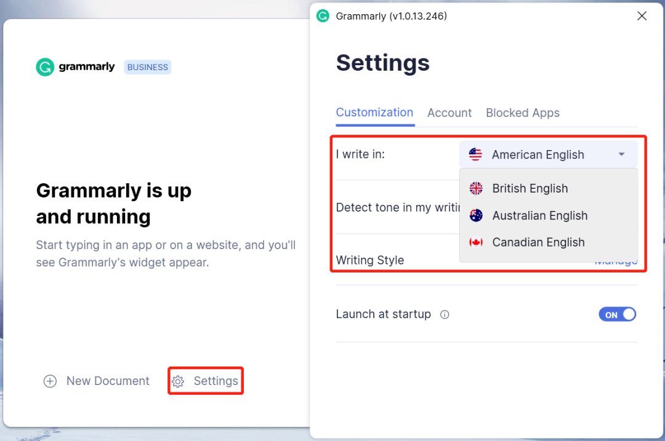Click the BUSINESS plan badge
This screenshot has width=665, height=441.
(147, 67)
